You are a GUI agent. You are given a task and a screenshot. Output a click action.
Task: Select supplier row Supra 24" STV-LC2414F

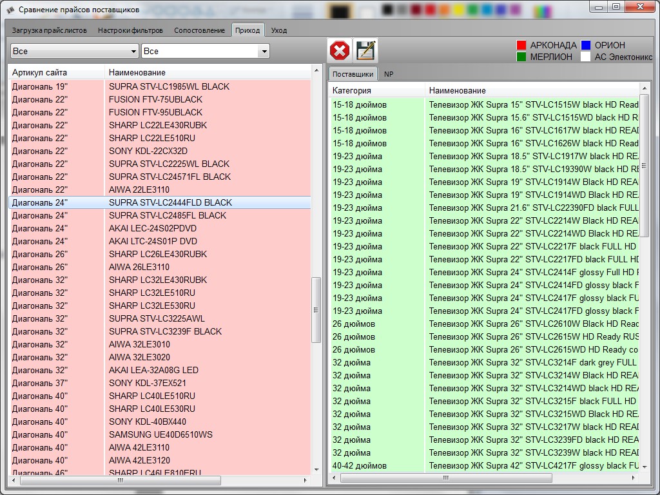(x=483, y=273)
